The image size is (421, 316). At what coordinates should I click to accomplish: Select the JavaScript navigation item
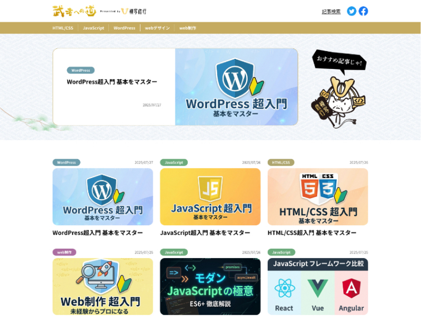point(93,28)
